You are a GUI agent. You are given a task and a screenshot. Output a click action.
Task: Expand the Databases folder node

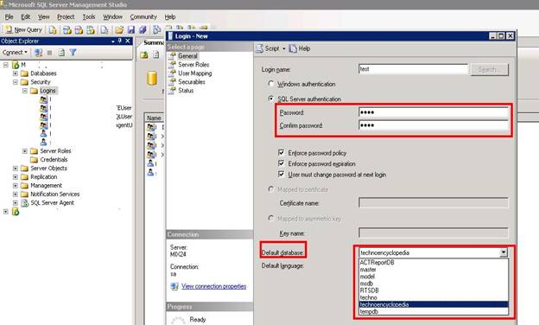pyautogui.click(x=16, y=73)
